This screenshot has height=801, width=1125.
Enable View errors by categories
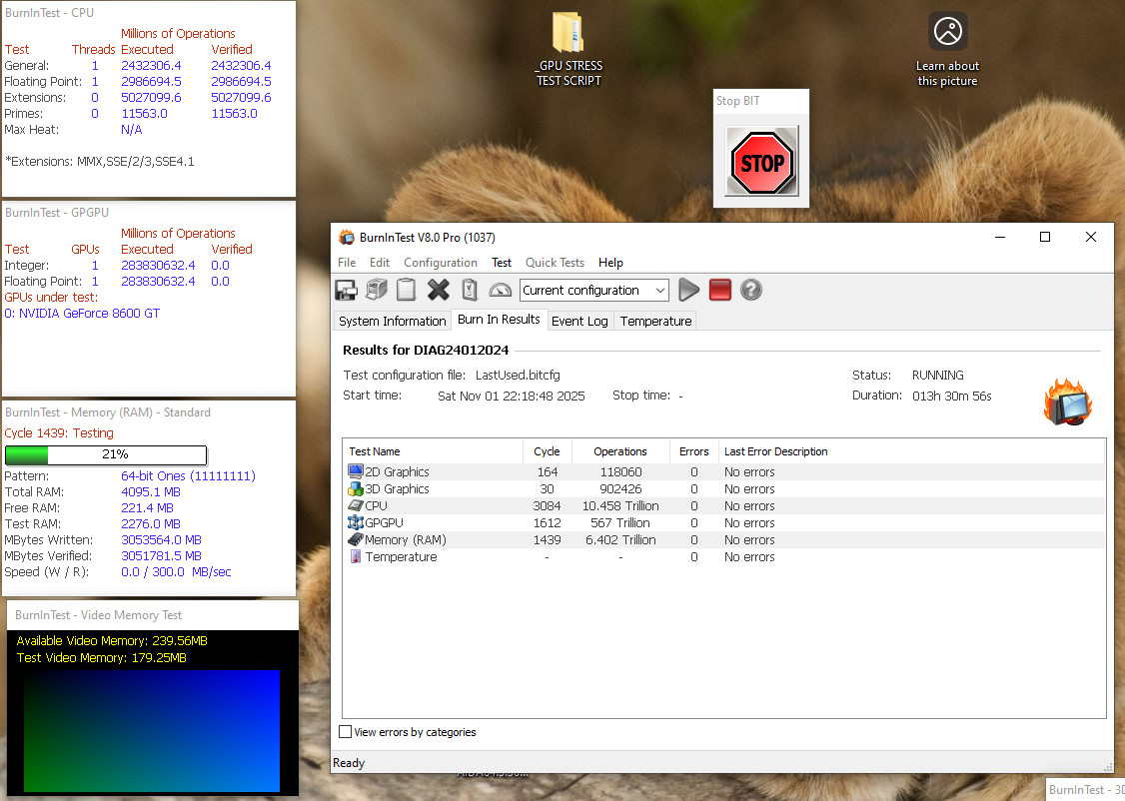(x=345, y=732)
